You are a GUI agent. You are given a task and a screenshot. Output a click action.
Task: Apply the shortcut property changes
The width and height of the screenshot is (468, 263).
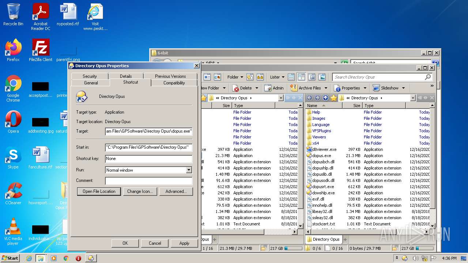click(x=184, y=243)
